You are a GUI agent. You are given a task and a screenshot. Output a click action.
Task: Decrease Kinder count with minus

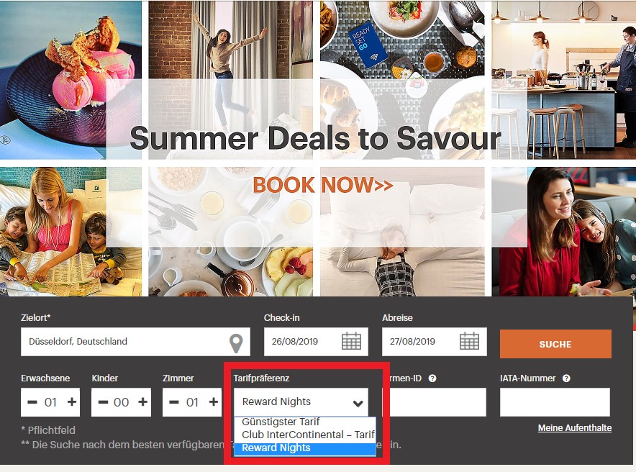pyautogui.click(x=103, y=402)
